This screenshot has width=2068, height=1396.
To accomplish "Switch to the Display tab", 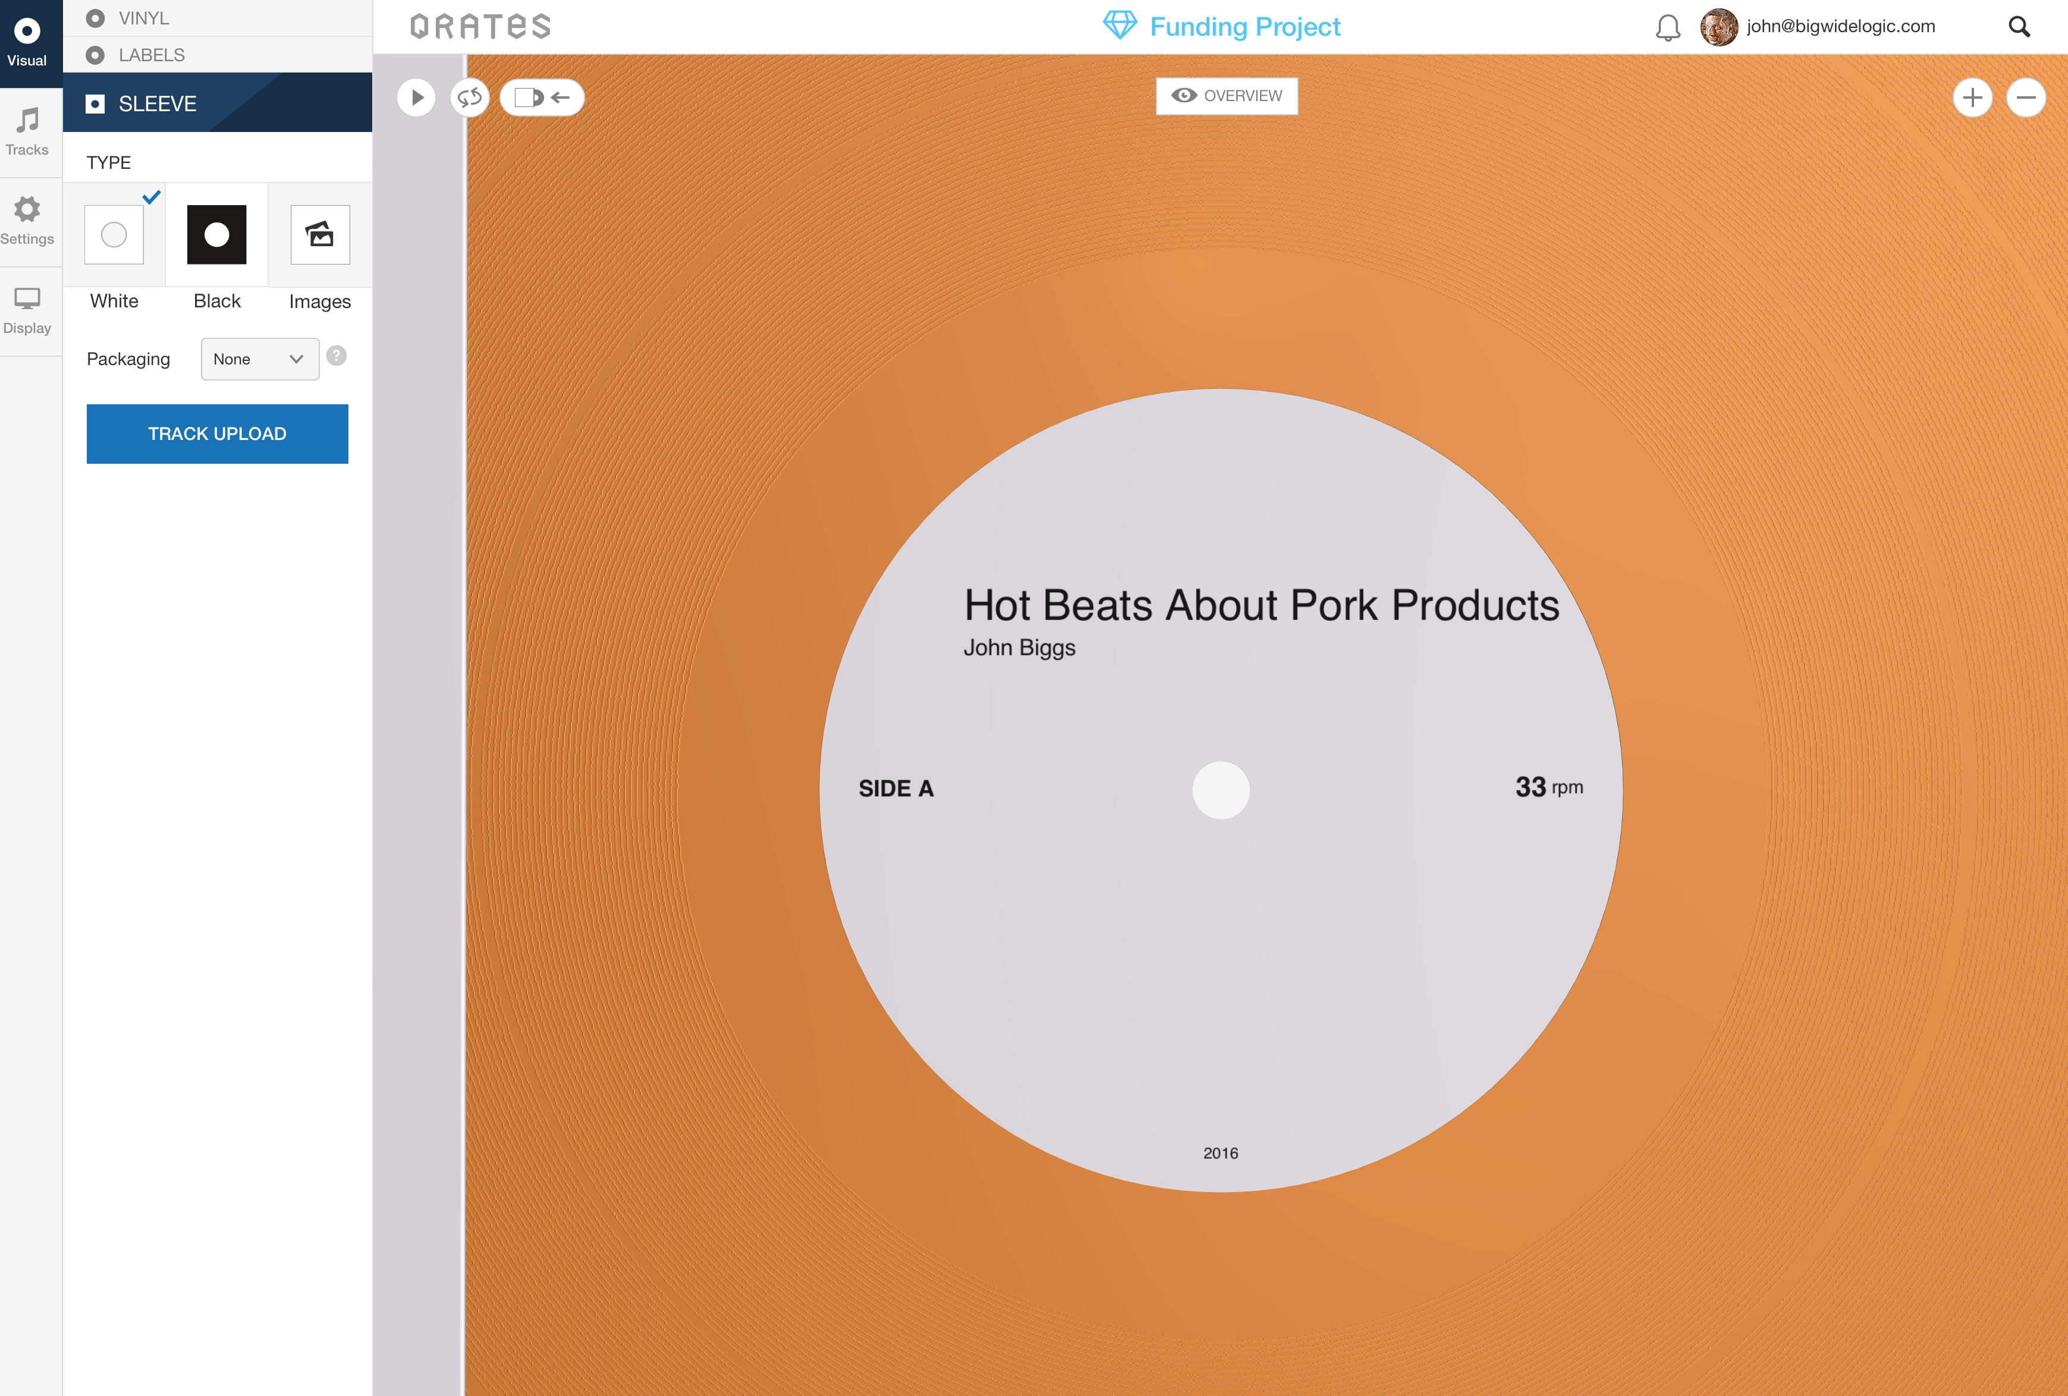I will tap(27, 310).
